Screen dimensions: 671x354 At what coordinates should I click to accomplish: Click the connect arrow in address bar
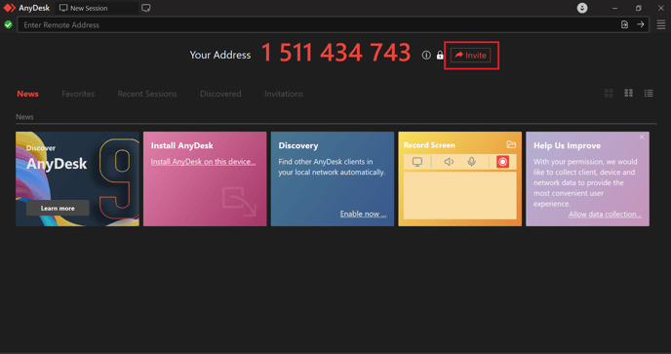pos(640,24)
